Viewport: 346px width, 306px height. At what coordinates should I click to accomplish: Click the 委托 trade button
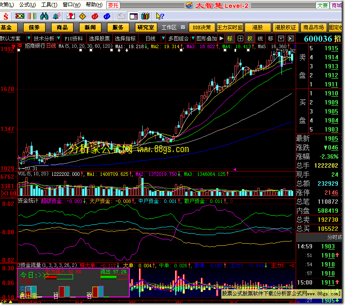click(113, 5)
